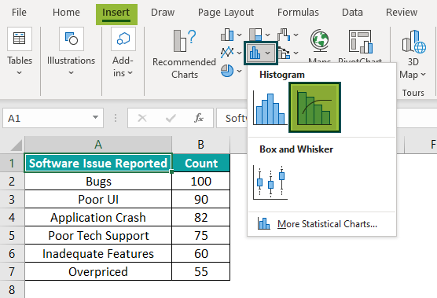Viewport: 437px width, 298px height.
Task: Choose the Box and Whisker chart thumbnail
Action: tap(270, 182)
